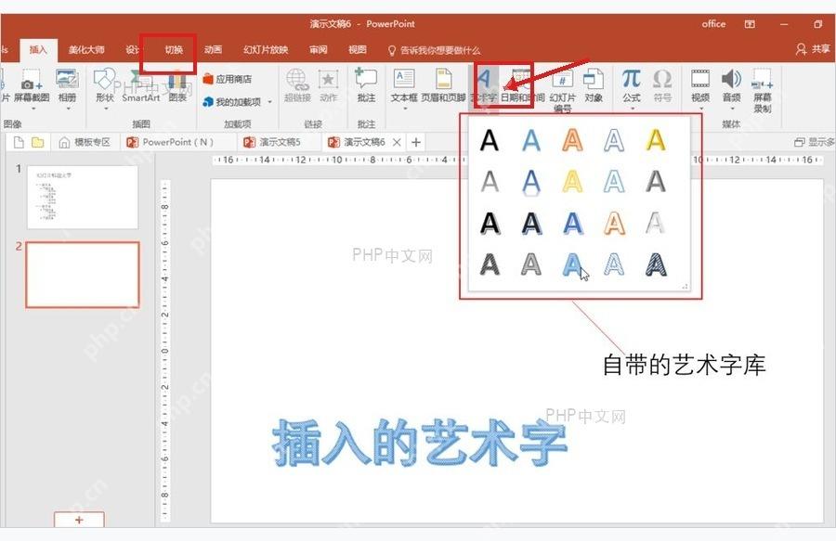Insert an Object (对象)
The image size is (836, 541).
click(594, 85)
